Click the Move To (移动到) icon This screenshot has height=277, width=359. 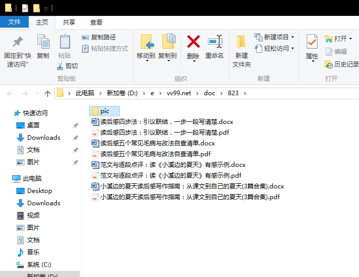146,41
